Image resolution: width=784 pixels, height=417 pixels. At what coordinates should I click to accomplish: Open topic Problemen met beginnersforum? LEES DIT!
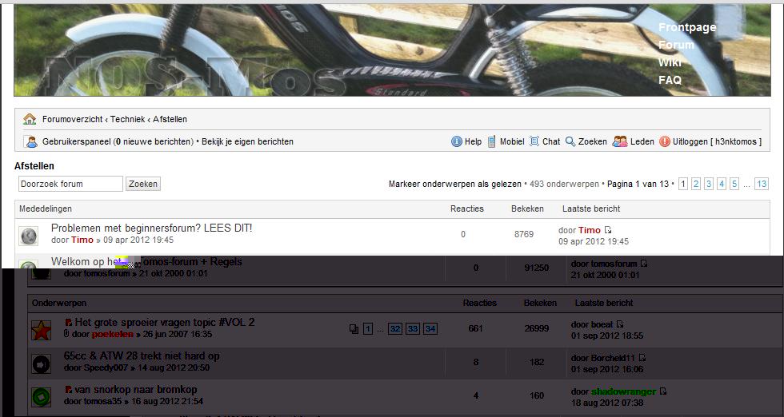point(151,228)
